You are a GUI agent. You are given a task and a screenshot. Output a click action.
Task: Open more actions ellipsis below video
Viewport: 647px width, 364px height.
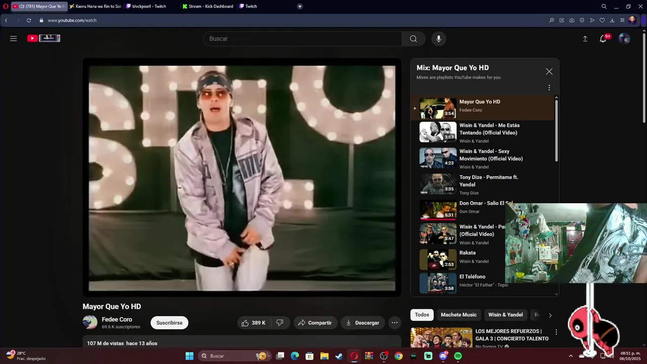(x=395, y=323)
